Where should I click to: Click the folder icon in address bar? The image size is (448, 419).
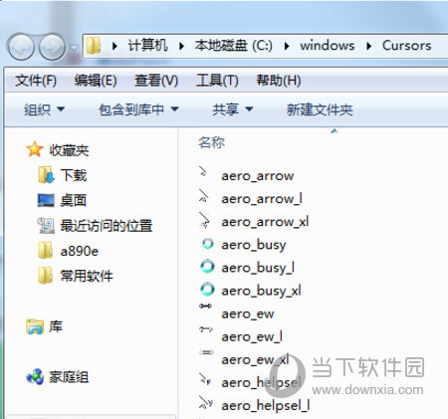[x=94, y=46]
